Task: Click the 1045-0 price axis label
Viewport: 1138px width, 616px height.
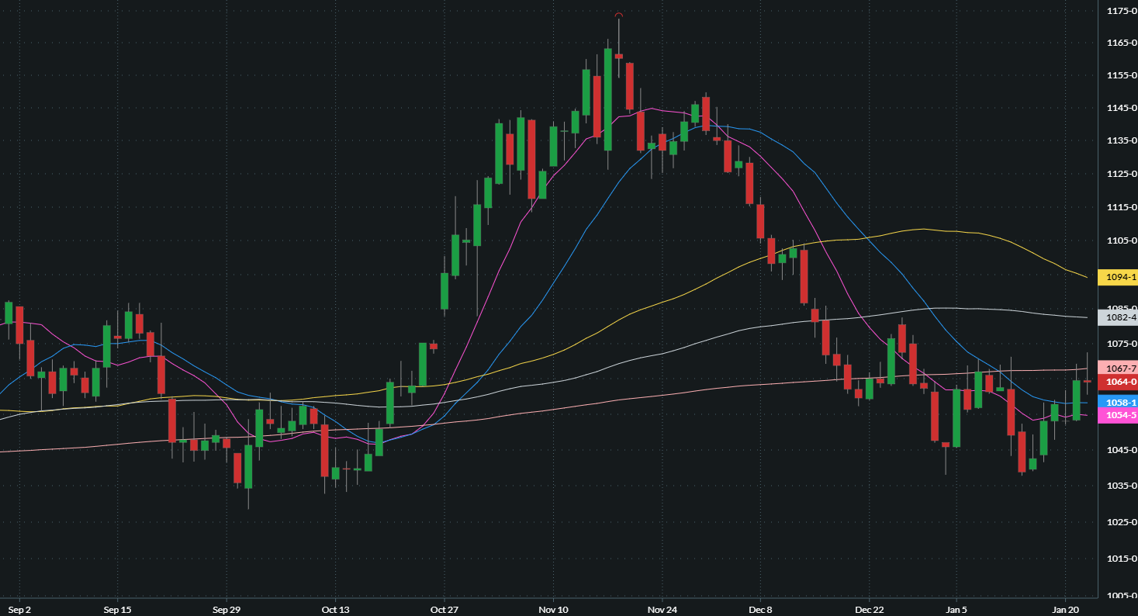Action: 1122,450
